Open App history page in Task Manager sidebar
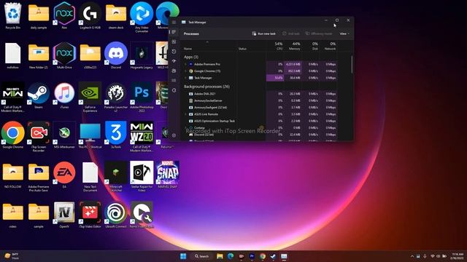 coord(174,52)
